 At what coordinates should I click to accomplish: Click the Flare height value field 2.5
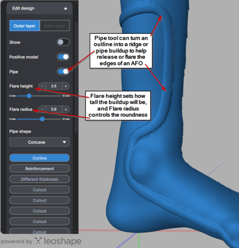[54, 86]
